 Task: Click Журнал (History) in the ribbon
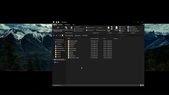point(122,31)
